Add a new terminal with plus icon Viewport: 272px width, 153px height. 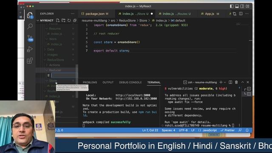(221, 82)
